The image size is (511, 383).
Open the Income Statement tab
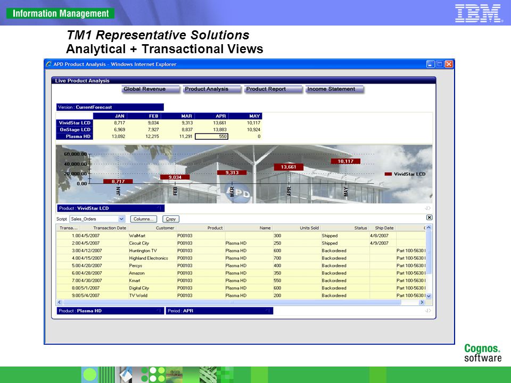tap(334, 89)
